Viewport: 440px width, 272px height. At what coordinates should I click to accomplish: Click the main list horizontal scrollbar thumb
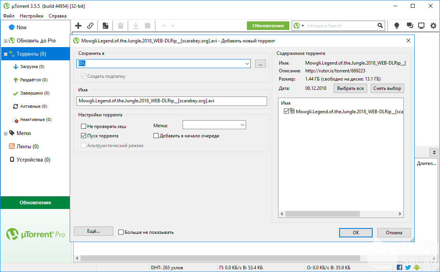click(220, 258)
